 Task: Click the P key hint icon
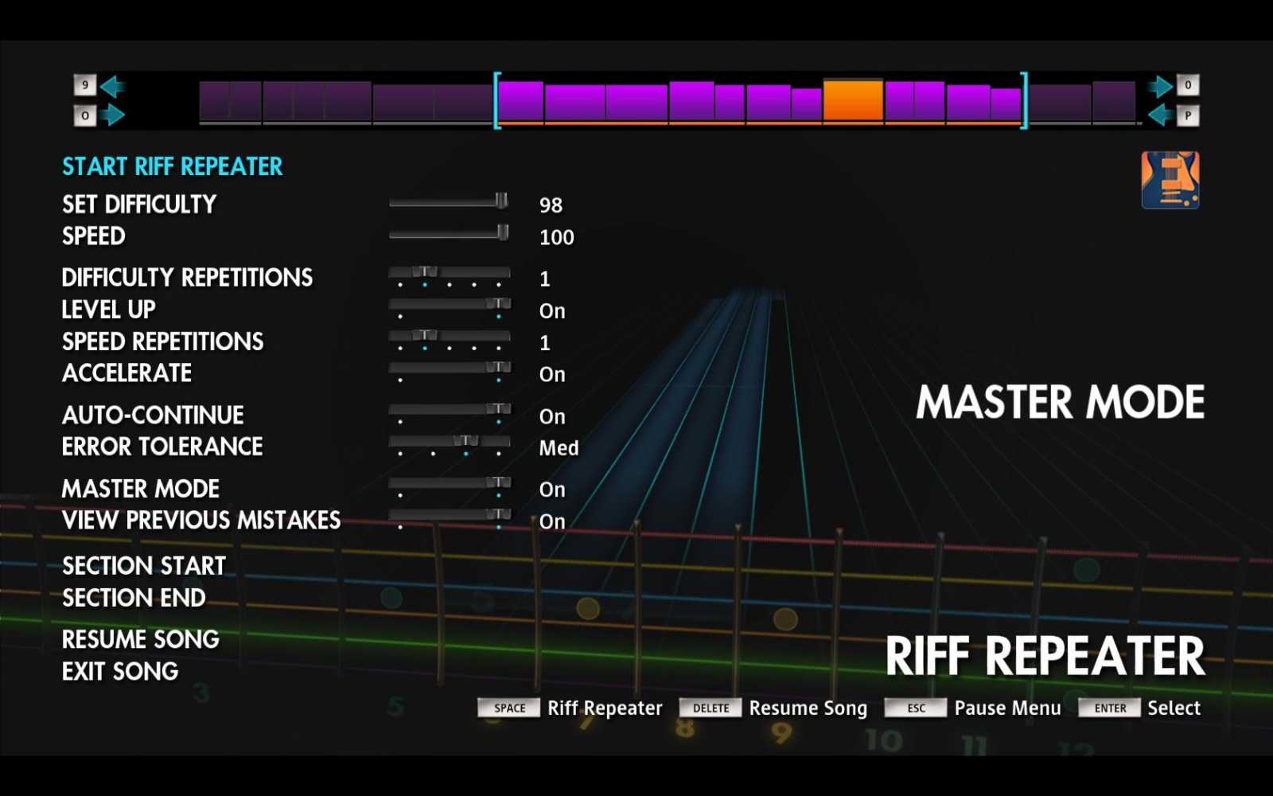(1188, 116)
